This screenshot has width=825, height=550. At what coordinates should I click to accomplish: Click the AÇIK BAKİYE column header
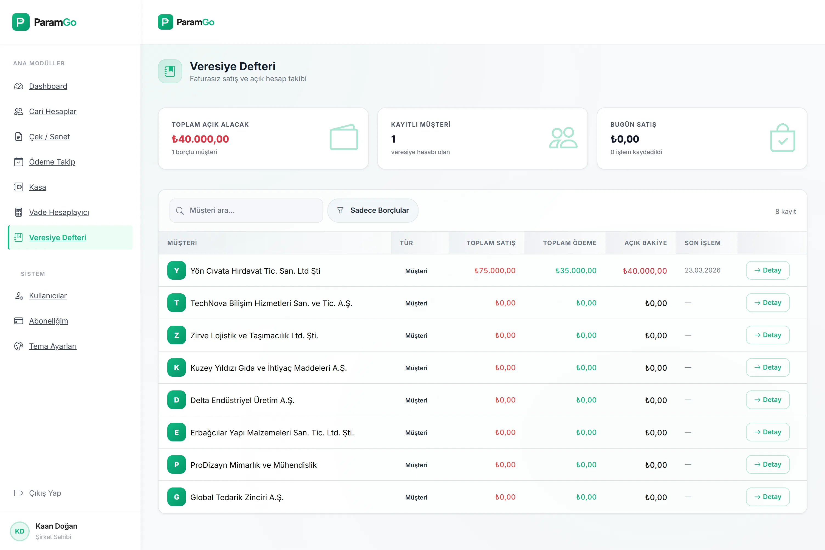coord(645,243)
